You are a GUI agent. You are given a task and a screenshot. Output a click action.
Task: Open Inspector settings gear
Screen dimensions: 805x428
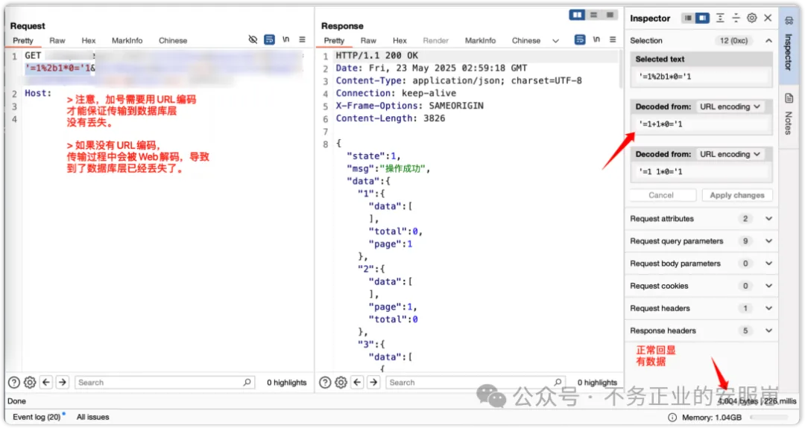click(751, 18)
